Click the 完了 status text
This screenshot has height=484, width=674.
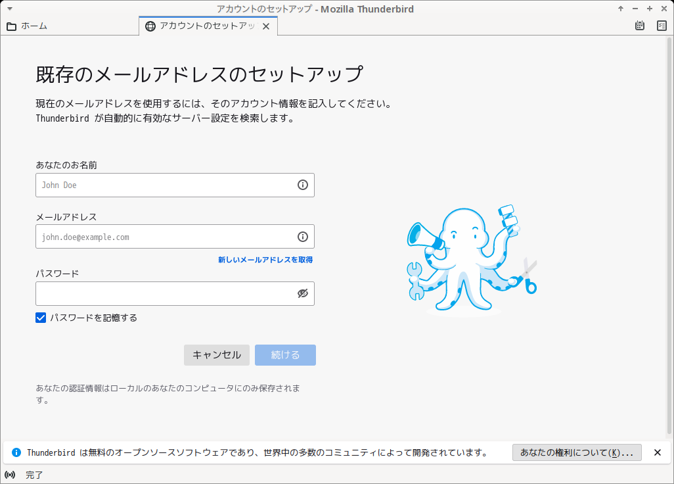click(34, 475)
